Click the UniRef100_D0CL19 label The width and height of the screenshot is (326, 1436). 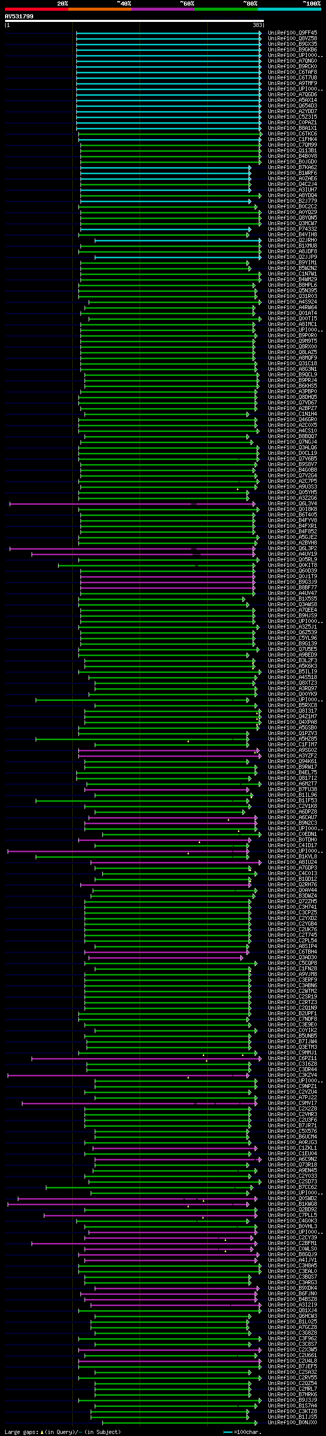pos(292,453)
